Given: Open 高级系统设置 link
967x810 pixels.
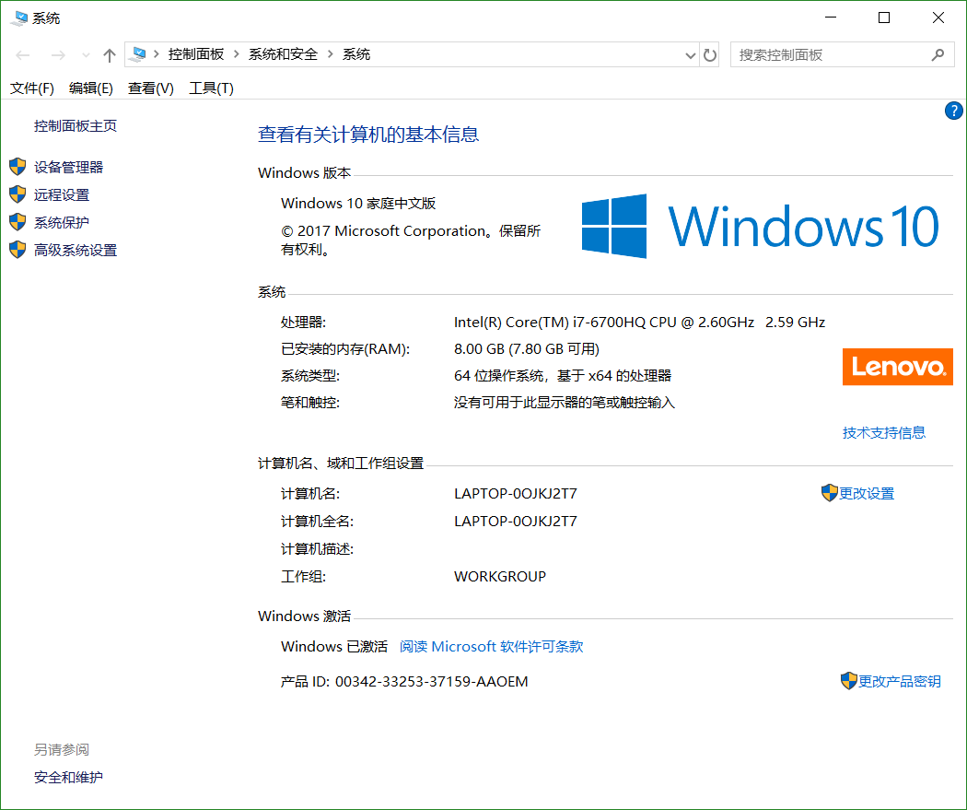Looking at the screenshot, I should [x=76, y=251].
